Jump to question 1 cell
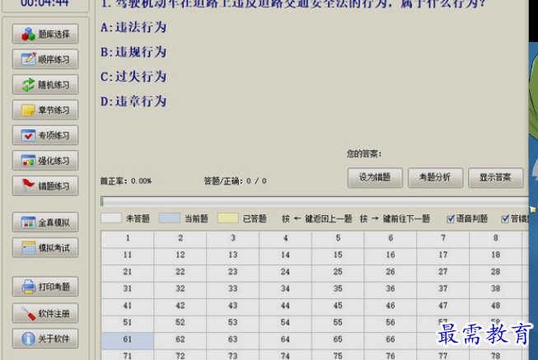The width and height of the screenshot is (538, 360). [x=128, y=239]
